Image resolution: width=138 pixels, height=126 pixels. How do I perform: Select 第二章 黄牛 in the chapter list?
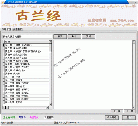tap(26, 48)
